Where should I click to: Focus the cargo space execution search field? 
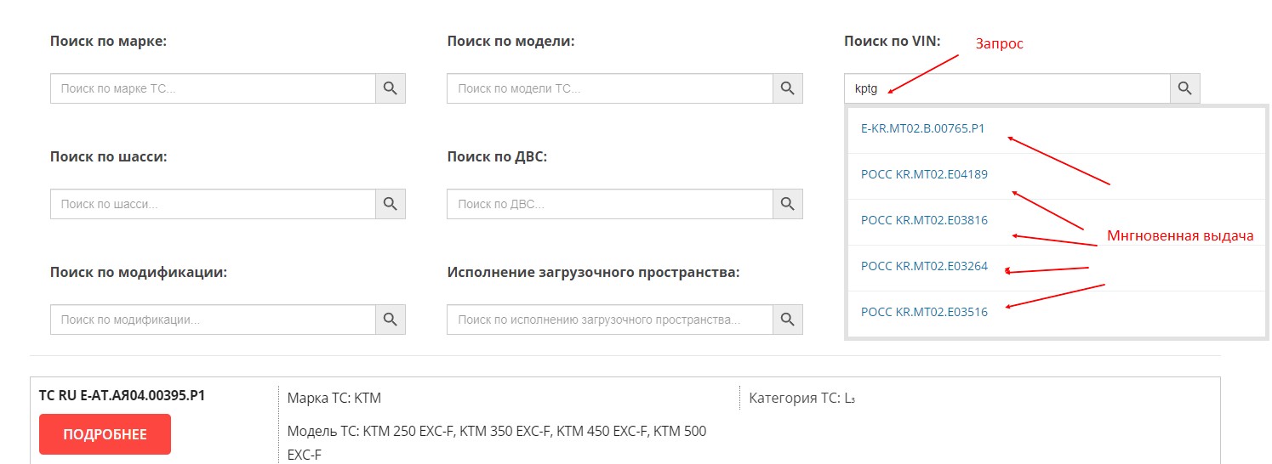[609, 320]
